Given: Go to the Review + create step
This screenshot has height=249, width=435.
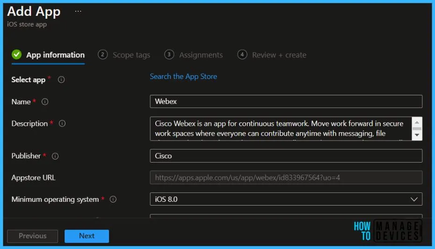Looking at the screenshot, I should pyautogui.click(x=272, y=55).
